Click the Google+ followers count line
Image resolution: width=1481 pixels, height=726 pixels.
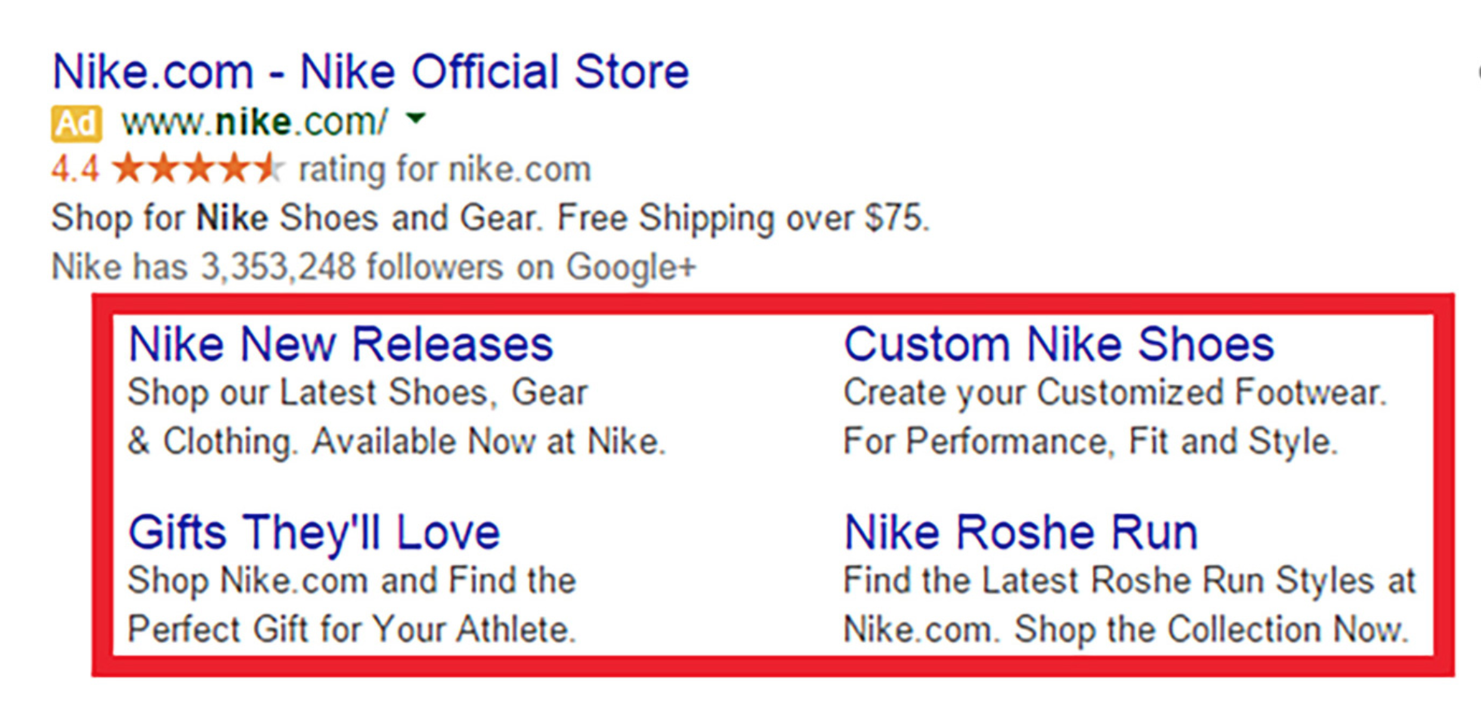[374, 267]
